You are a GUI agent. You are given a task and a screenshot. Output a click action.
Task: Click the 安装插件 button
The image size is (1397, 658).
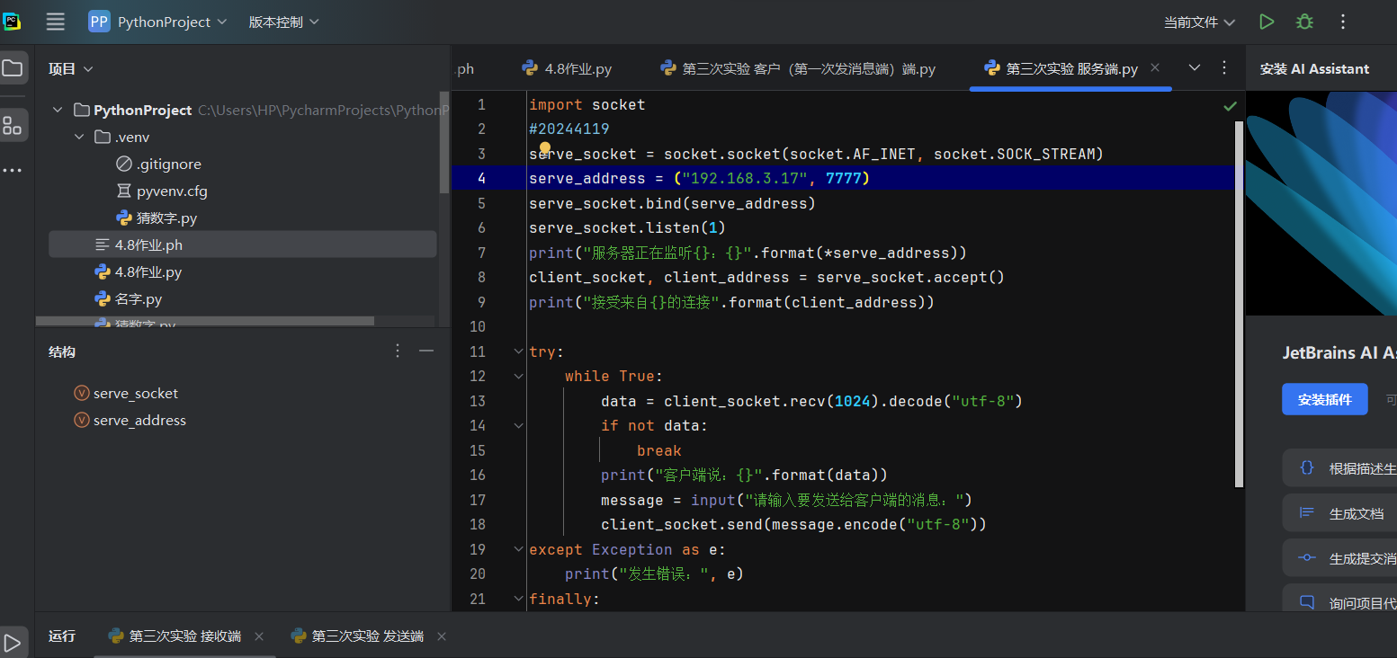click(x=1324, y=399)
